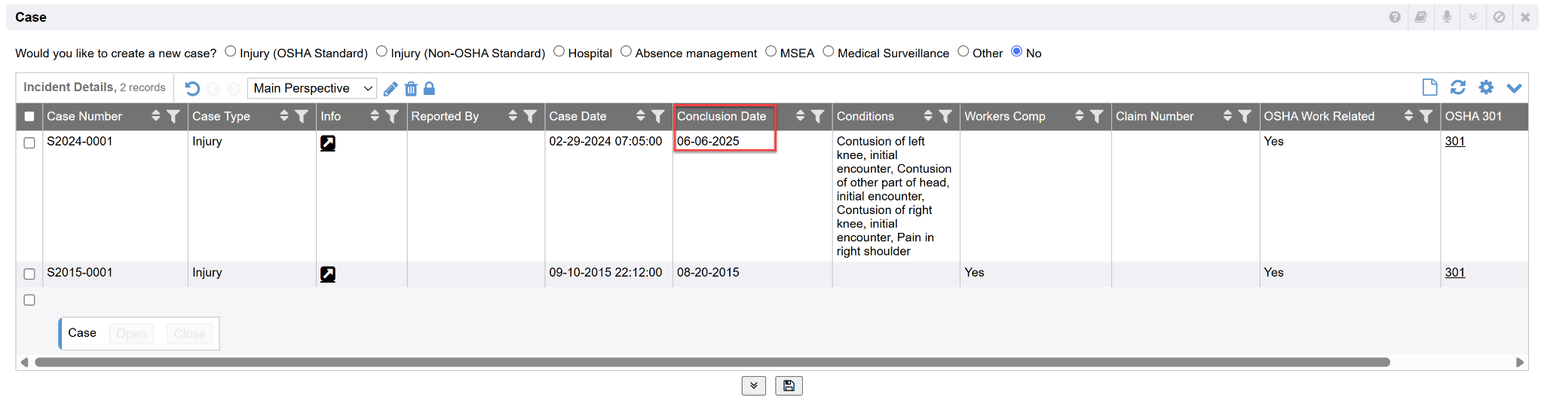Click the trash delete icon
This screenshot has width=1544, height=401.
(x=411, y=89)
